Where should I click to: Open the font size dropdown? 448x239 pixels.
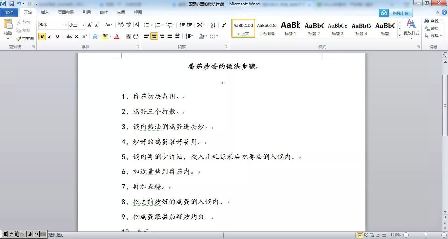click(83, 25)
